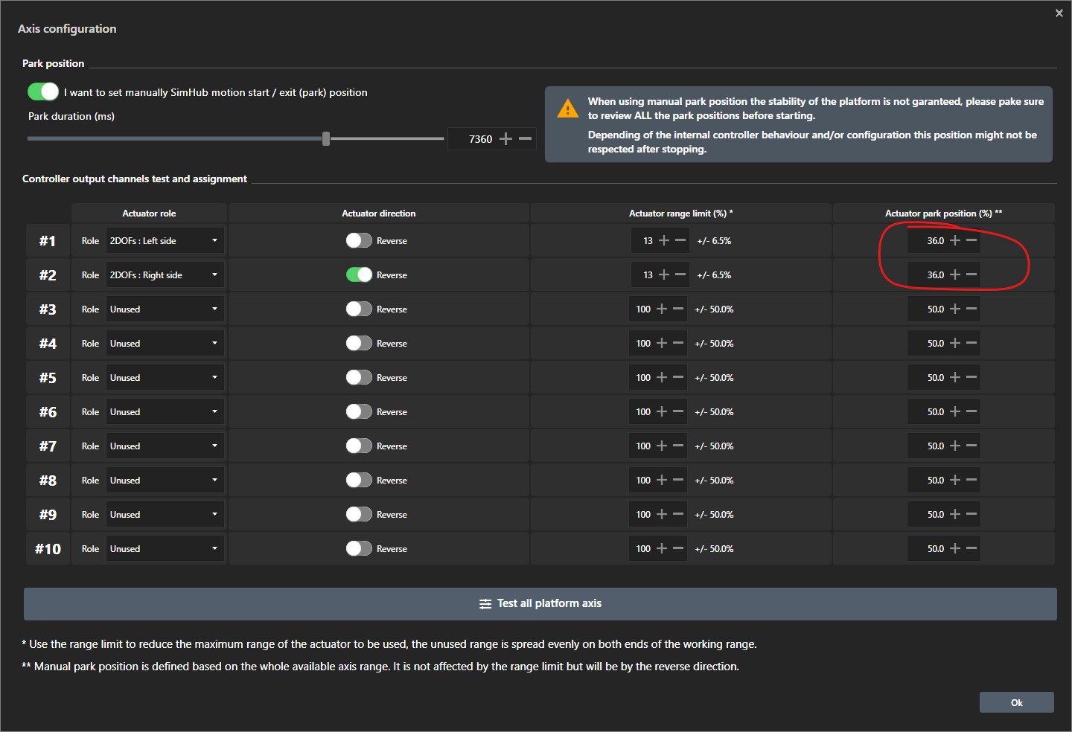Image resolution: width=1072 pixels, height=732 pixels.
Task: Increase park duration with plus icon
Action: 506,139
